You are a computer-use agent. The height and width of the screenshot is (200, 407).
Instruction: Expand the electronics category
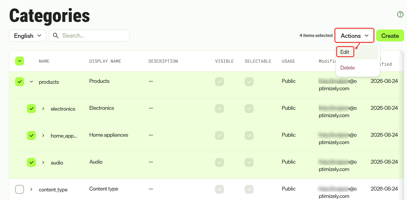[x=43, y=109]
